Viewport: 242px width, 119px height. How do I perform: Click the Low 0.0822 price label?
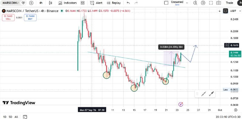point(231,90)
